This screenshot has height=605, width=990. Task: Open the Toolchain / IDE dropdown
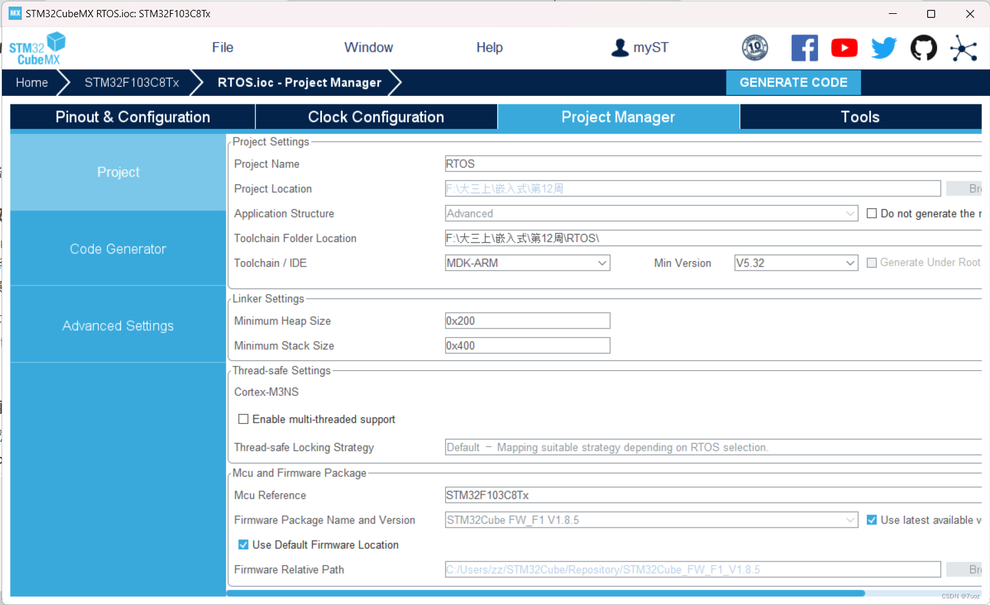[x=527, y=263]
